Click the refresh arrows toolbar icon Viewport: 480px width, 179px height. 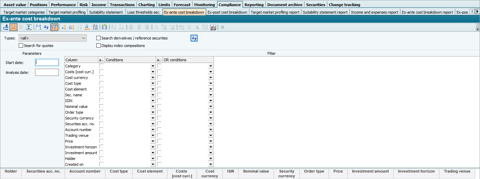pos(46,27)
